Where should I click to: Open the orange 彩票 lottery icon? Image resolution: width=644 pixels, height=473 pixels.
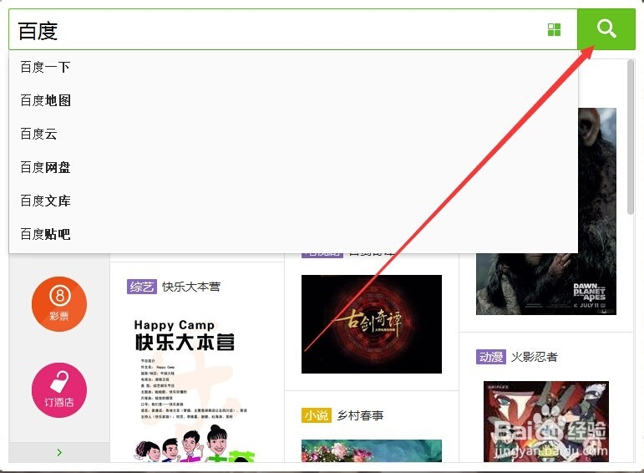point(59,303)
